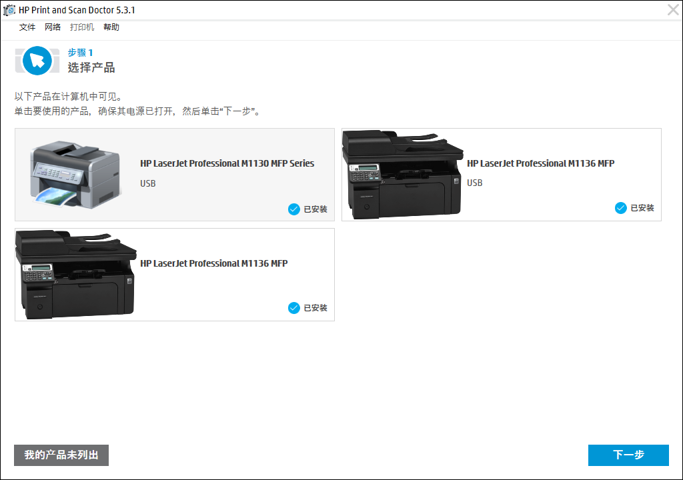683x480 pixels.
Task: Select the M1130 MFP Series printer picture
Action: 75,174
